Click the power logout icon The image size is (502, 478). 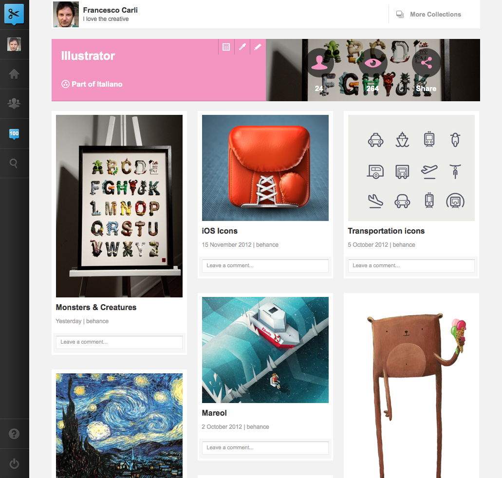pyautogui.click(x=14, y=463)
